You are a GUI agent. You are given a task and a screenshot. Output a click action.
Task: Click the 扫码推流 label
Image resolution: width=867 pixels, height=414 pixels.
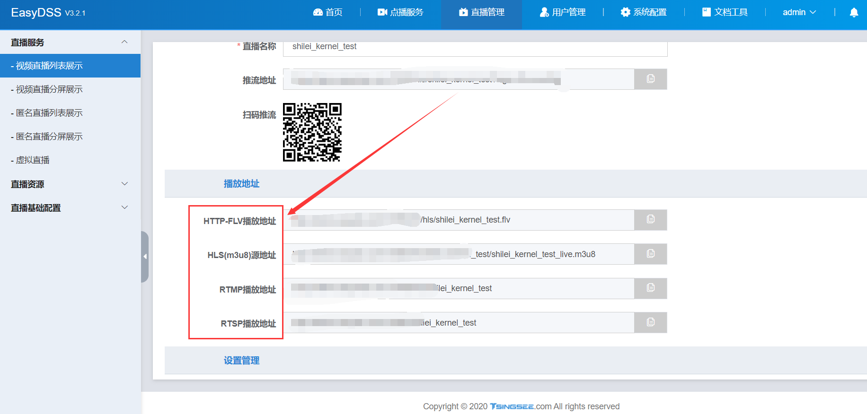pos(259,115)
